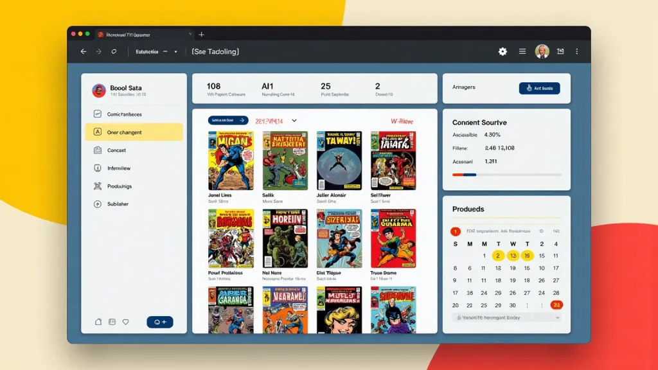658x370 pixels.
Task: Open the Sel fiwer comic cover
Action: 393,160
